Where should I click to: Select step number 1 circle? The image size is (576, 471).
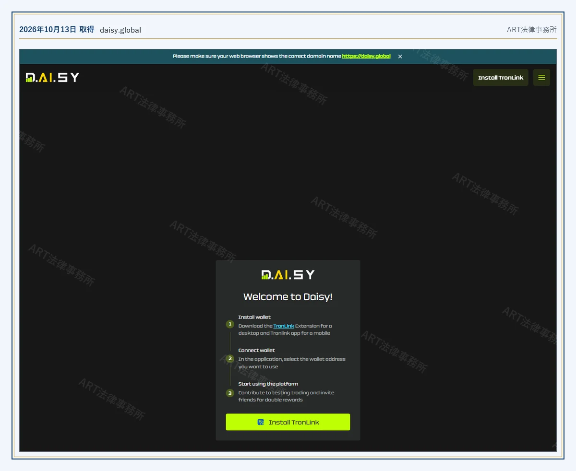230,324
